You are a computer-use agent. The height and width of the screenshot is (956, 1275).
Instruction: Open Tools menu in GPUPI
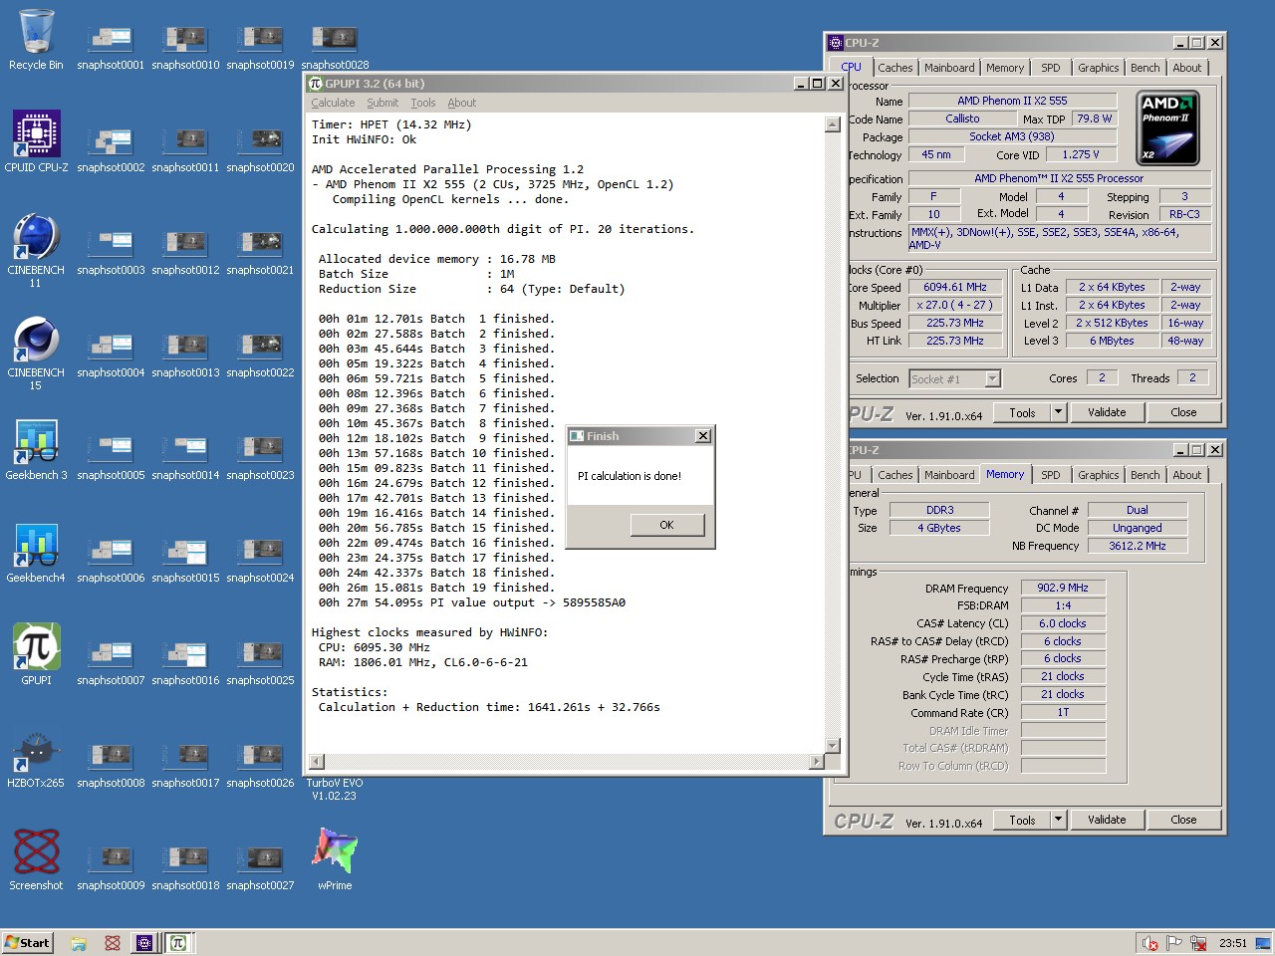pyautogui.click(x=423, y=103)
